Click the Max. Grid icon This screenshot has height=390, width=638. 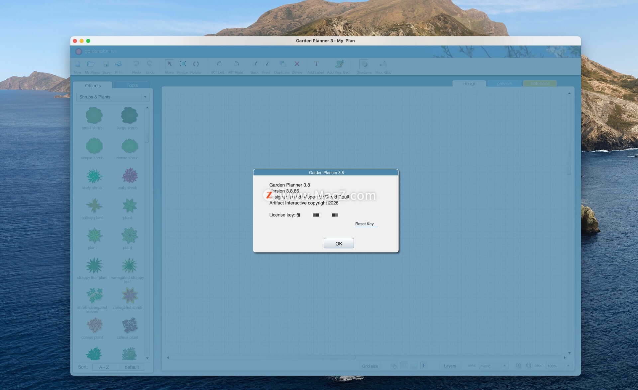(x=383, y=64)
